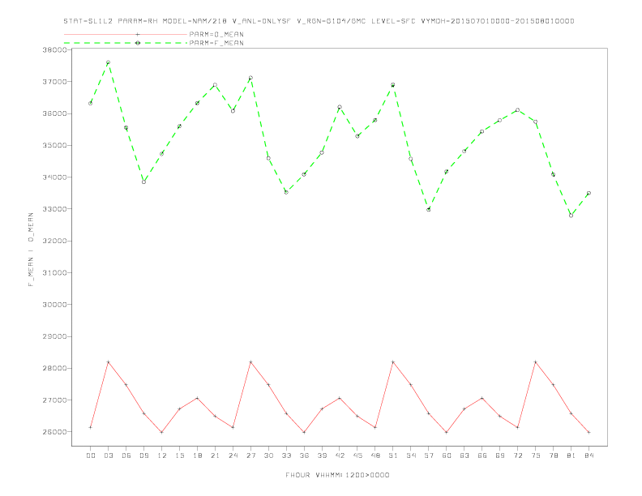Select the green F_MEAN point at hour 42
The width and height of the screenshot is (642, 496).
[340, 107]
